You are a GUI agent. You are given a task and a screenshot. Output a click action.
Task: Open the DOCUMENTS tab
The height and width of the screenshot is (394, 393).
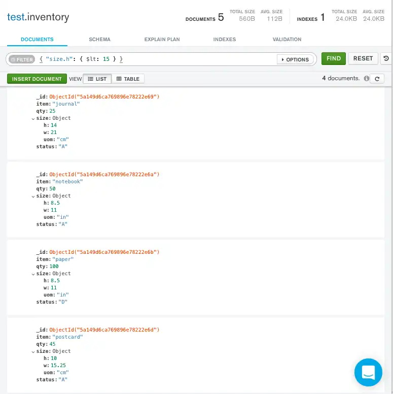point(37,40)
